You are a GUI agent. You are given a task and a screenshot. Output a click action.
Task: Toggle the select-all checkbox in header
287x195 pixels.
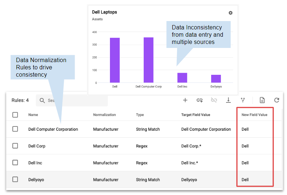(x=15, y=115)
